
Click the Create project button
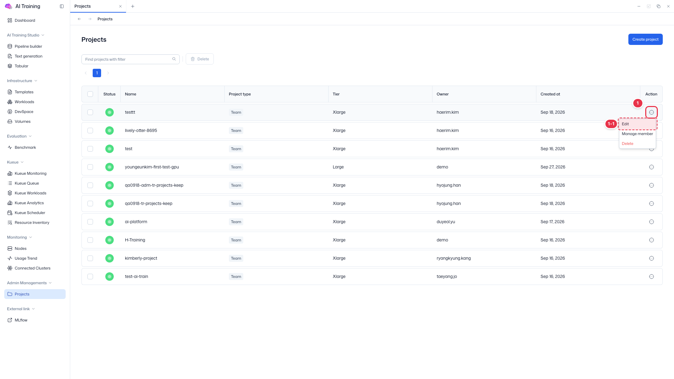point(645,39)
